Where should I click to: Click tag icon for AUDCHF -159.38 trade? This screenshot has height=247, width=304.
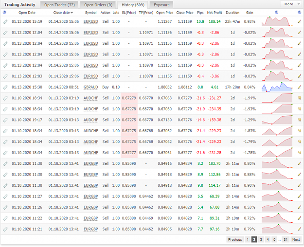(5, 120)
